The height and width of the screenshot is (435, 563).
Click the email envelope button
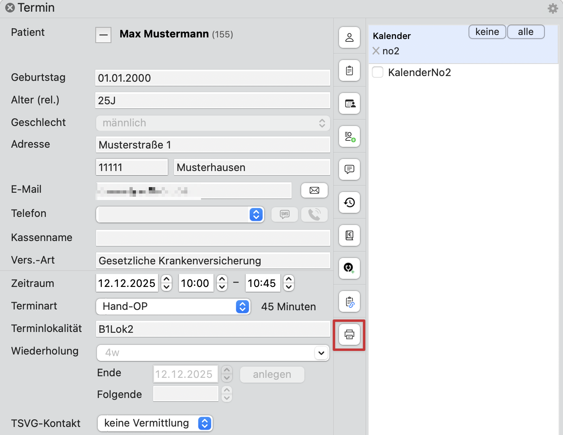point(314,190)
